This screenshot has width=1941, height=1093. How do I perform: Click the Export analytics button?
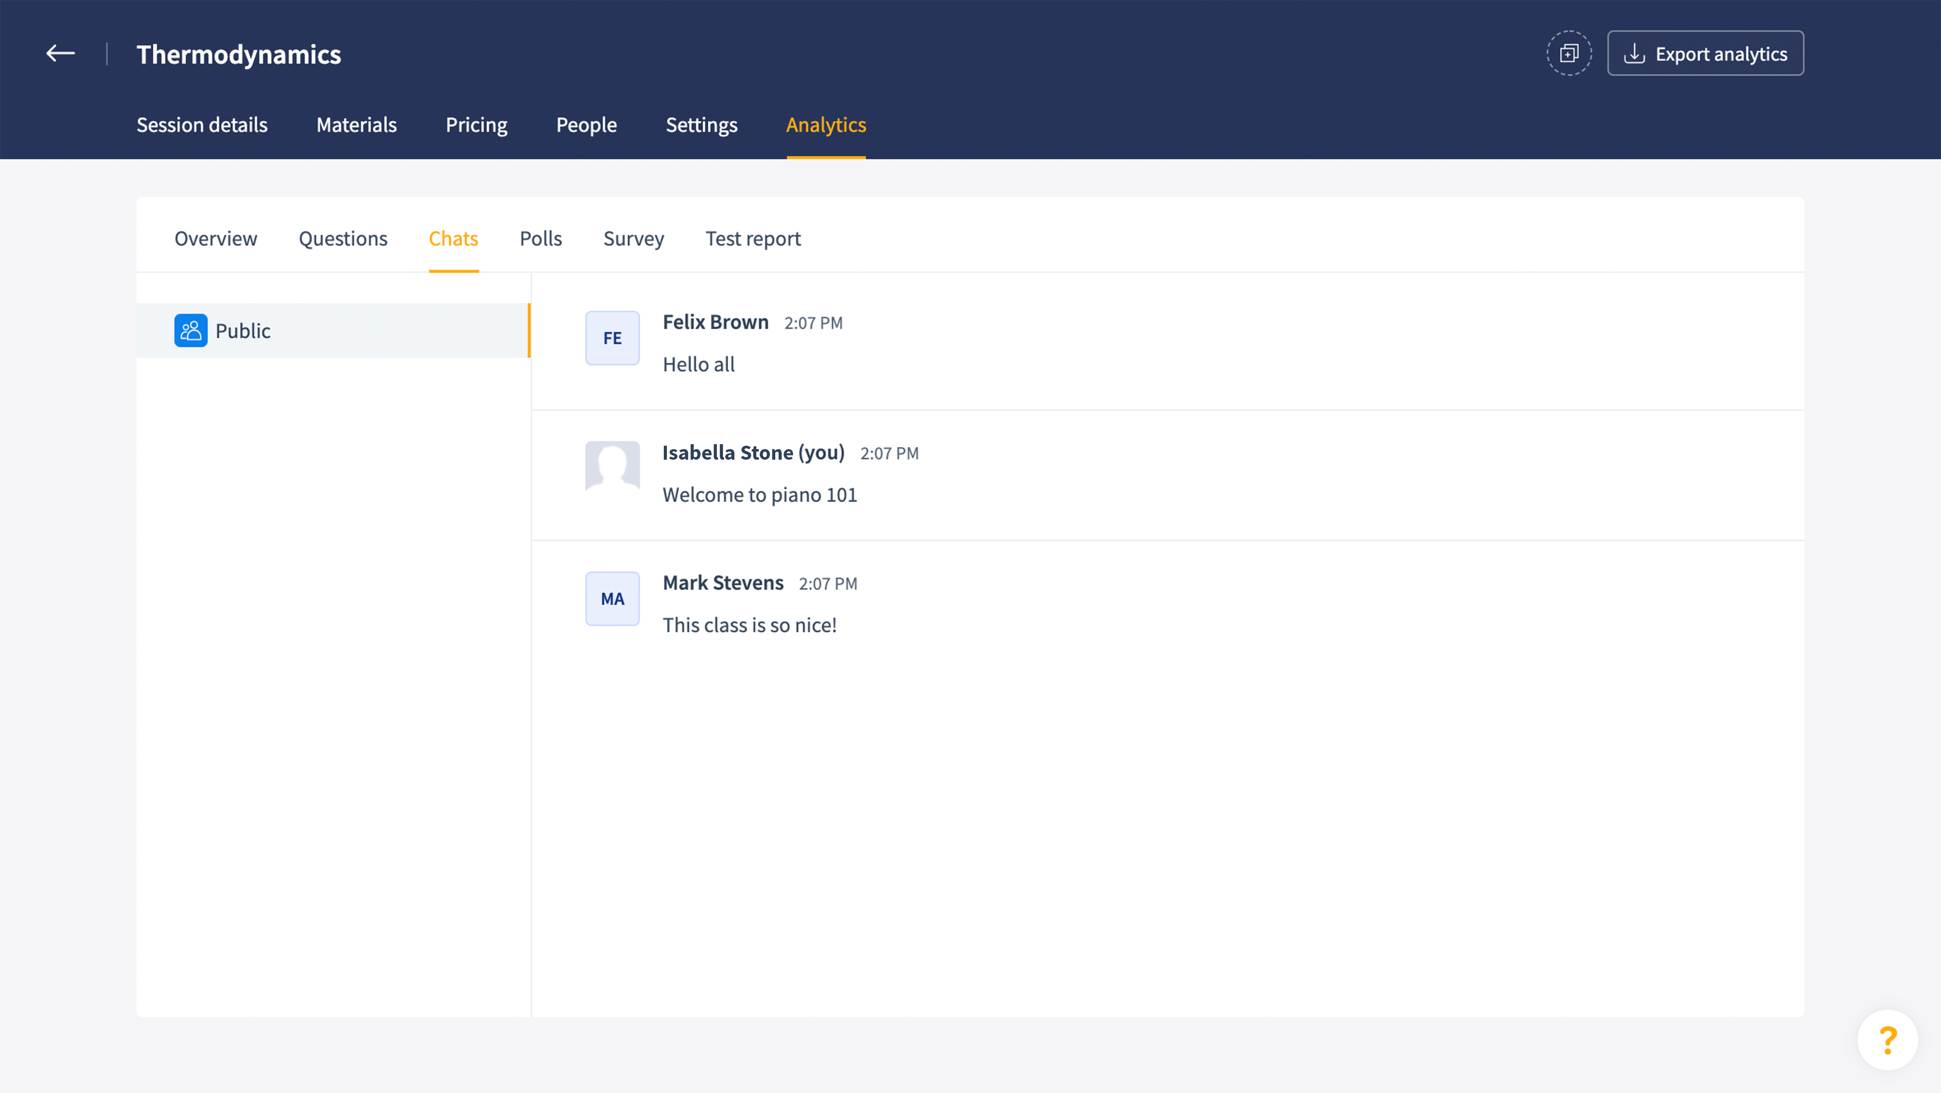coord(1705,53)
